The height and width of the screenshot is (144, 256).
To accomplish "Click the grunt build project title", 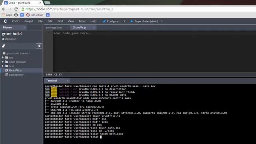I will coord(12,34).
